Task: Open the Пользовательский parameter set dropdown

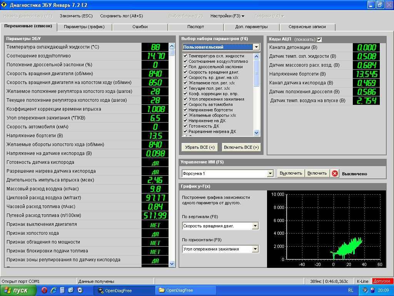Action: coord(256,47)
